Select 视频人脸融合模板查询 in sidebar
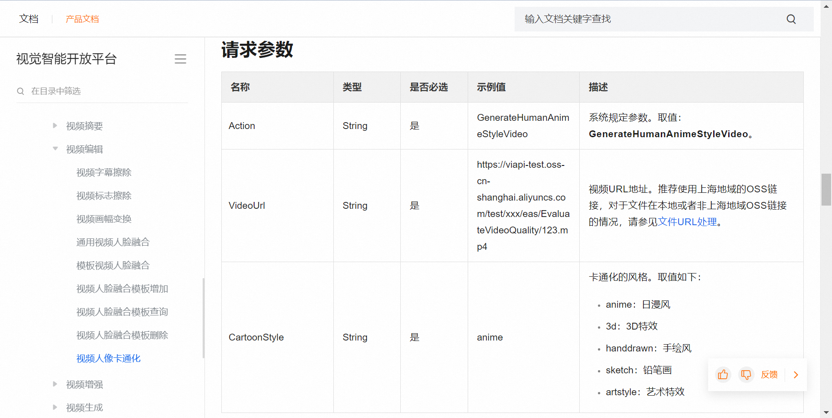This screenshot has width=832, height=418. click(122, 312)
